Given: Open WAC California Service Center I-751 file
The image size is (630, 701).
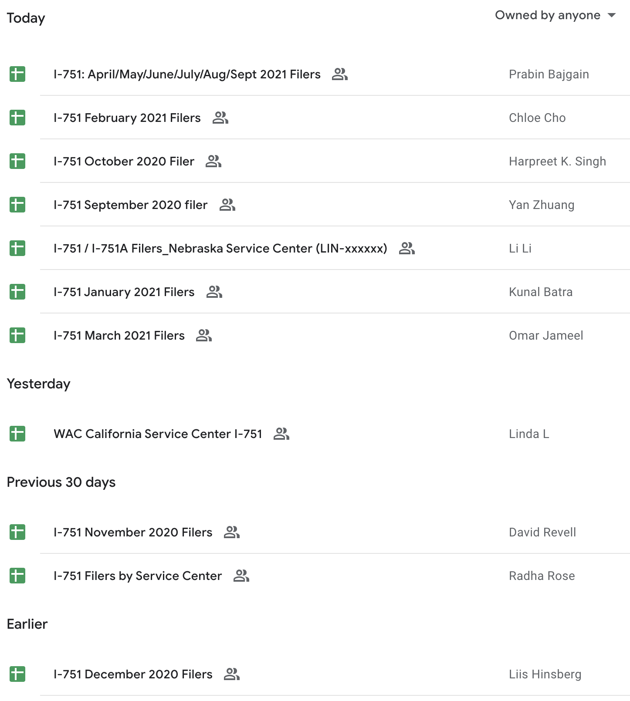Looking at the screenshot, I should pos(158,434).
